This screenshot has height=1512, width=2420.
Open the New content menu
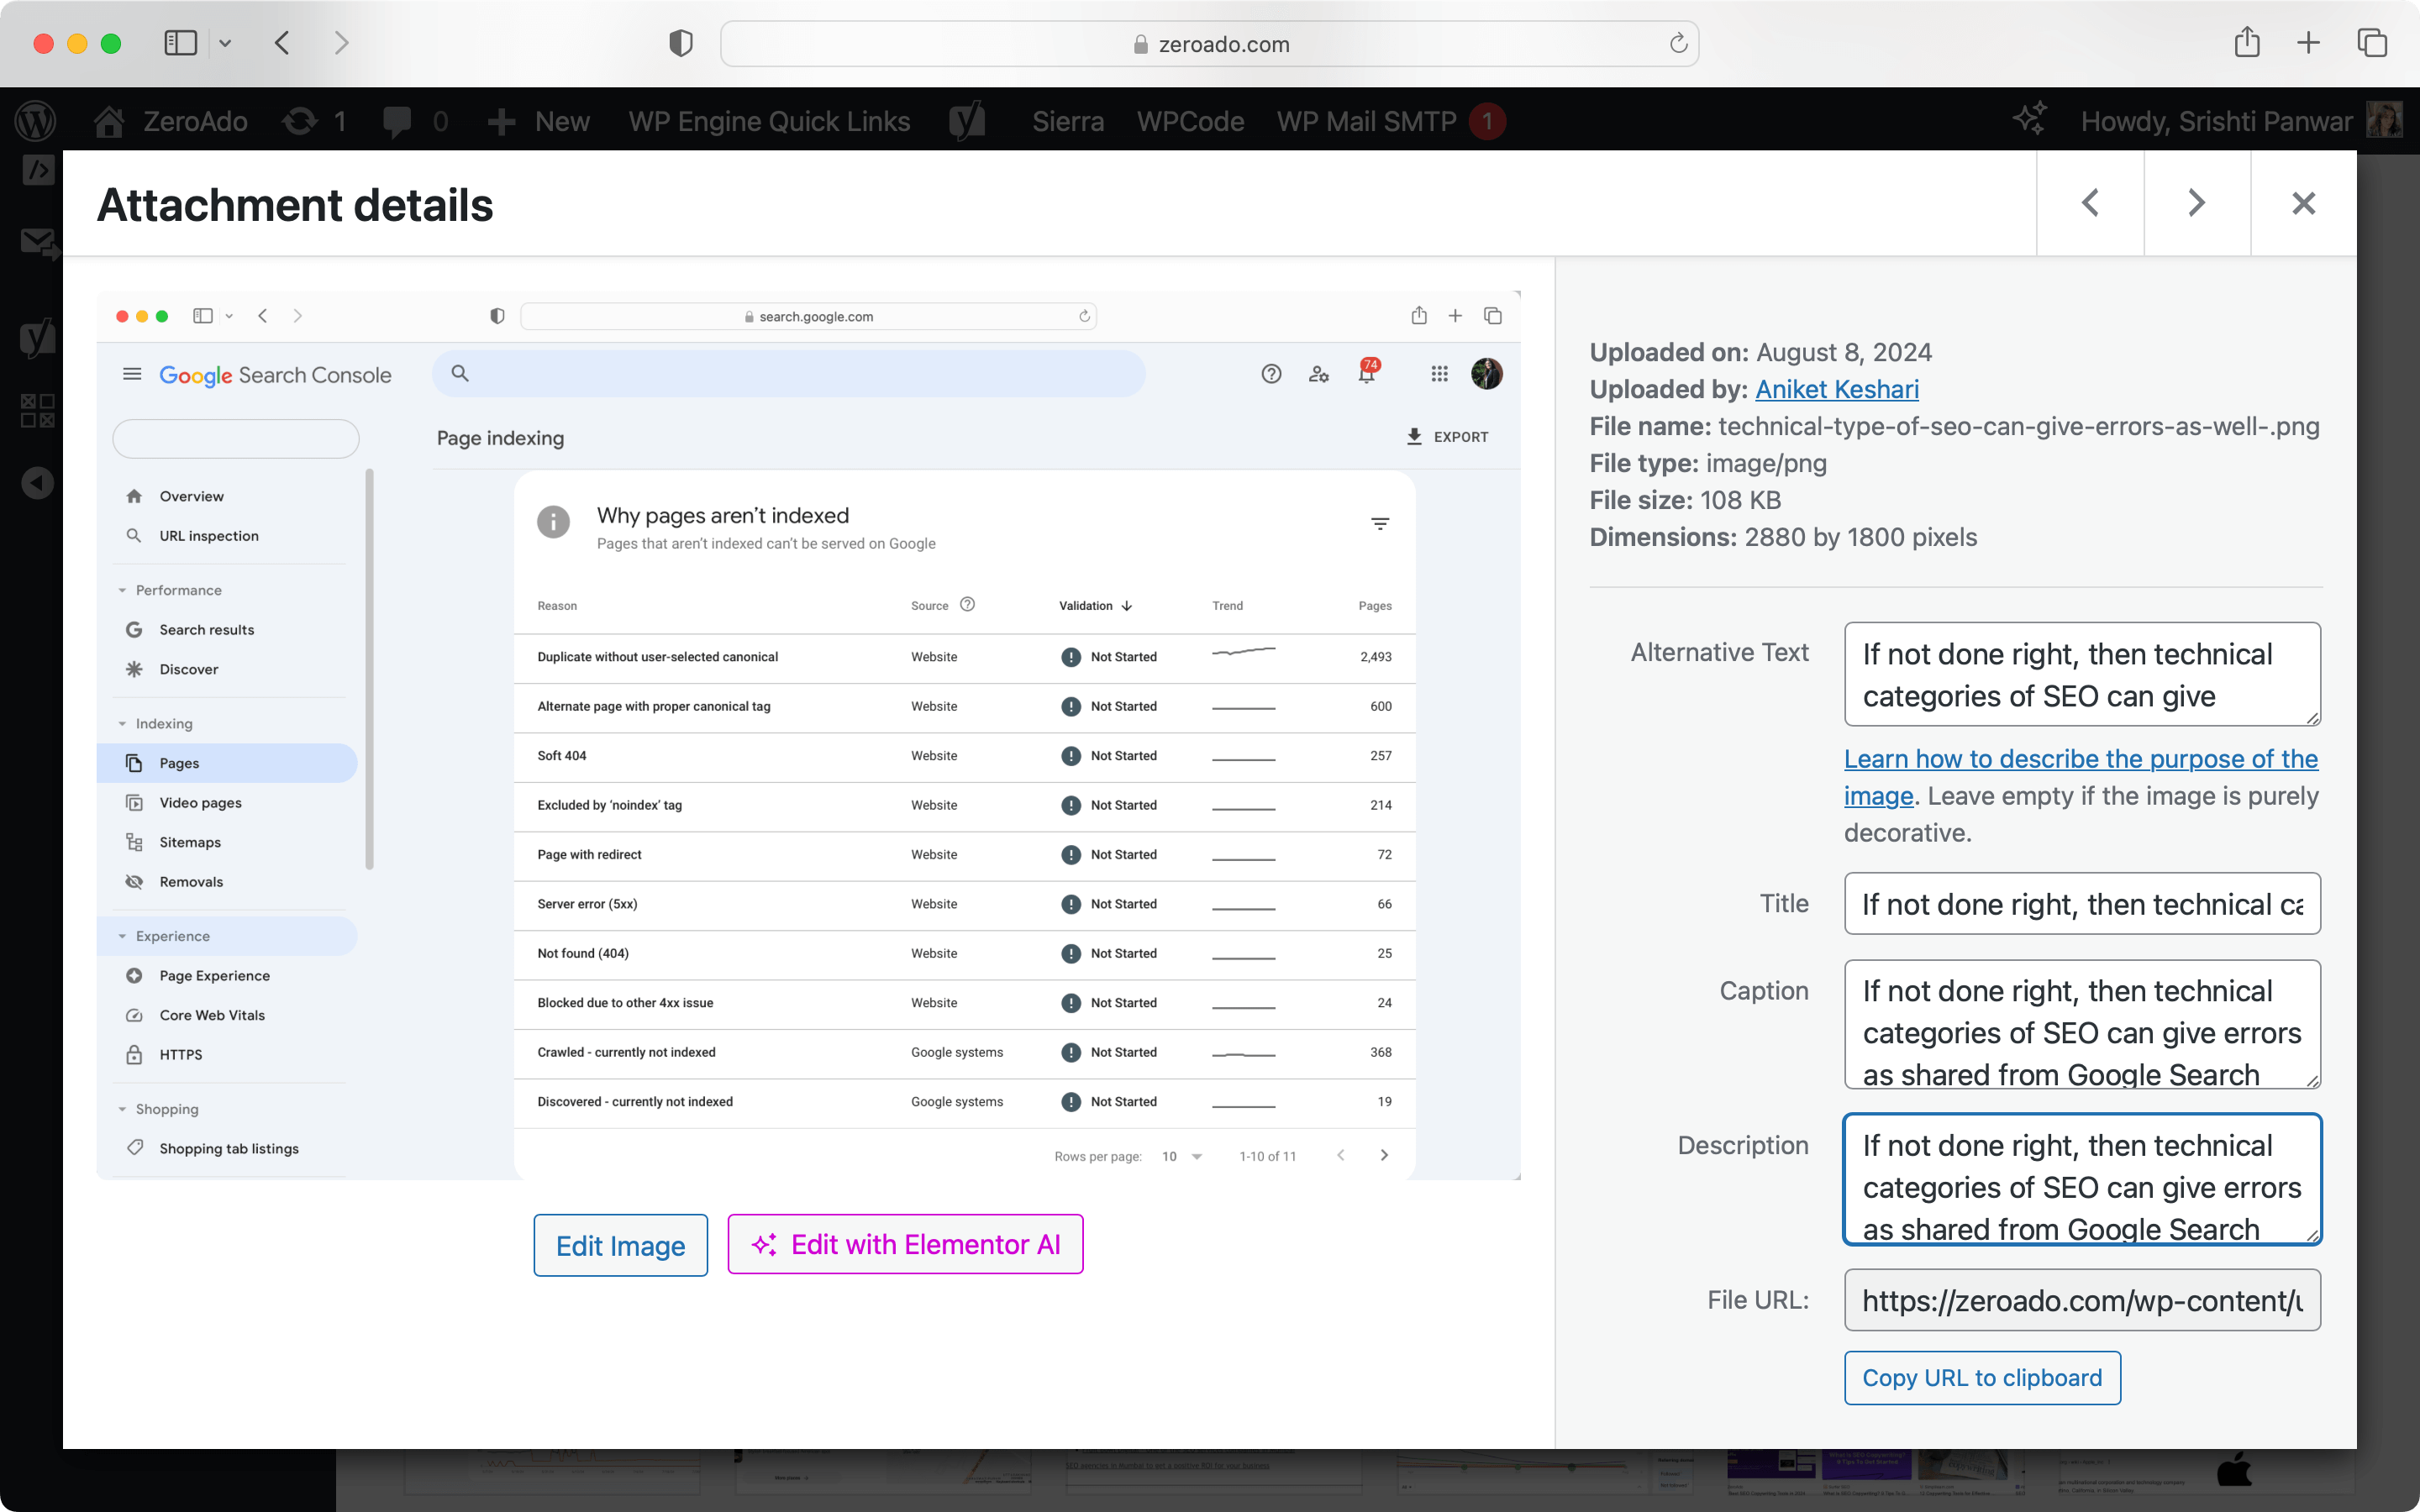coord(539,121)
